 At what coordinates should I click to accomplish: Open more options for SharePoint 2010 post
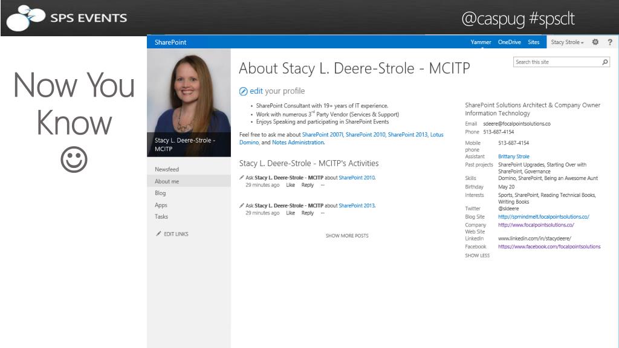tap(323, 185)
